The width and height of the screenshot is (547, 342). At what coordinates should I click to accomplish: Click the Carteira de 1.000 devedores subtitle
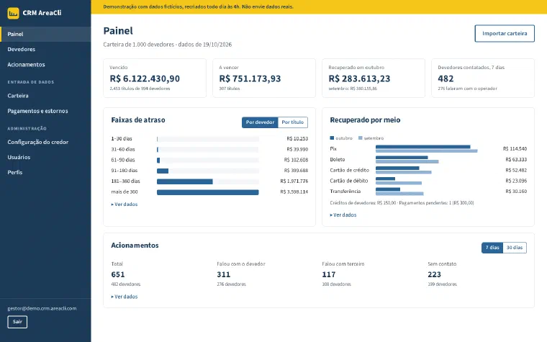(168, 45)
